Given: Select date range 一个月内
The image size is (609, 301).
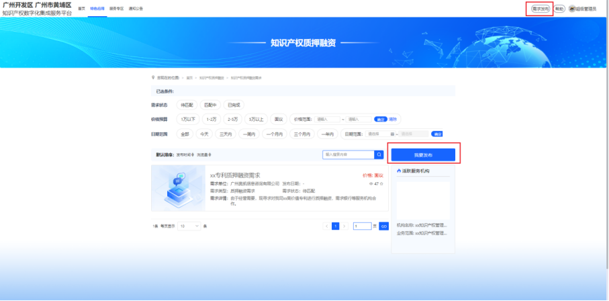Looking at the screenshot, I should 274,134.
